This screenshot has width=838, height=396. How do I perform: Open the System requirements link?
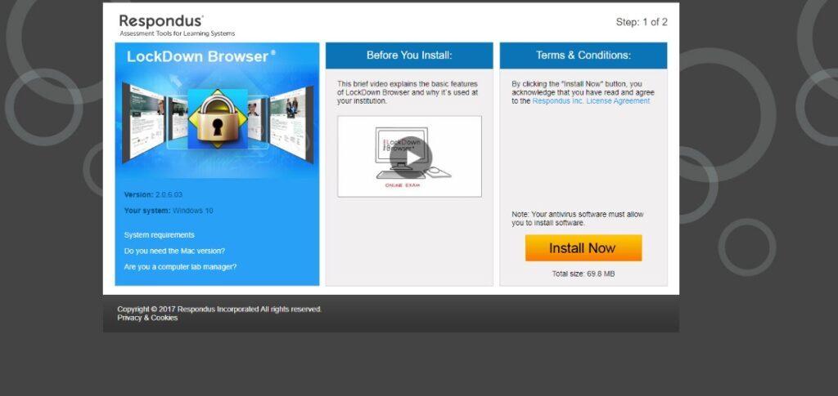pyautogui.click(x=160, y=235)
